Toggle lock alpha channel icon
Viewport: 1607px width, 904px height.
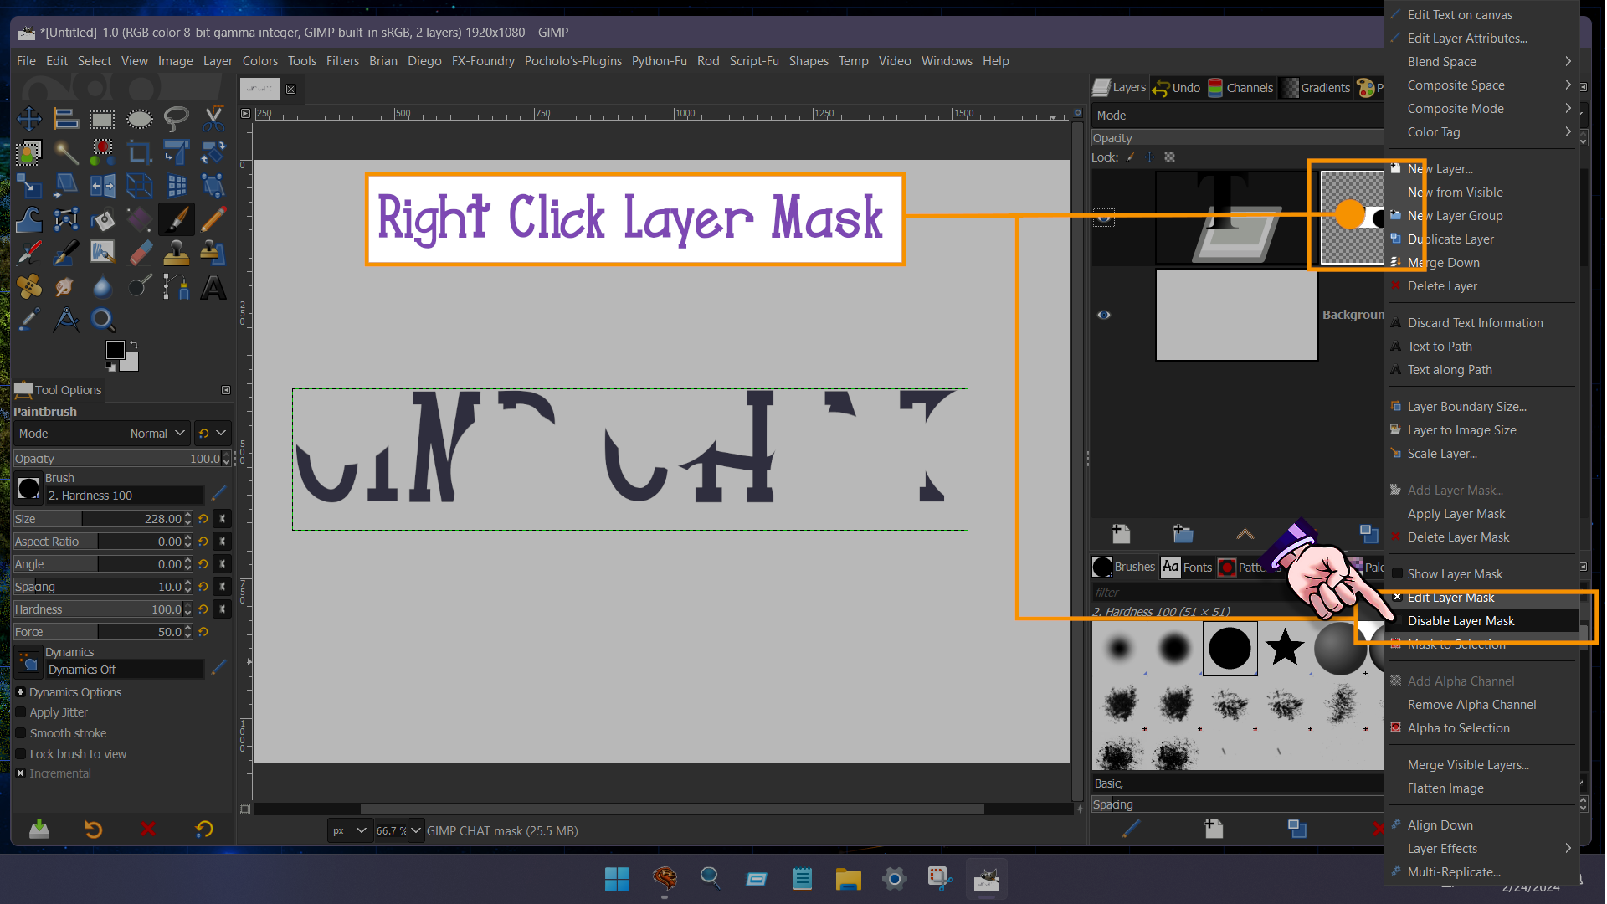[1170, 157]
